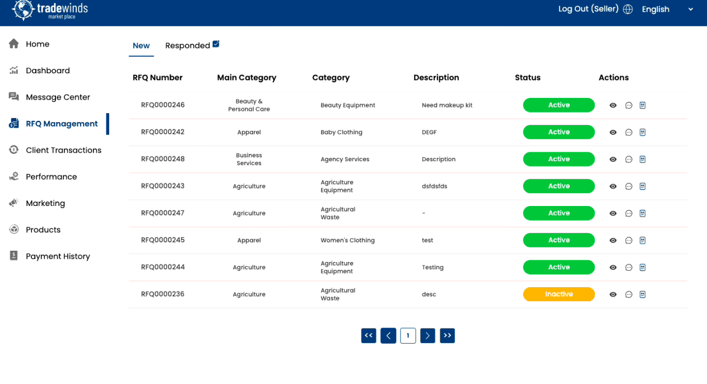Go to previous page arrow
Screen dimensions: 707x384
[388, 335]
